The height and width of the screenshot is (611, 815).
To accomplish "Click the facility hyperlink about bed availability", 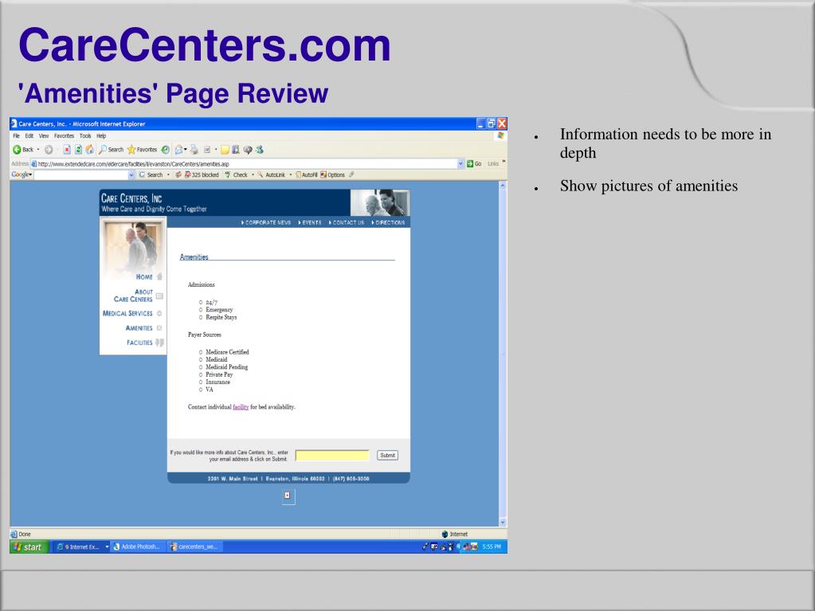I will (x=241, y=407).
